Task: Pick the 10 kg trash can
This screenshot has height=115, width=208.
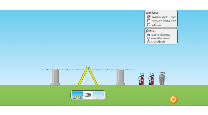Action: 162,80
